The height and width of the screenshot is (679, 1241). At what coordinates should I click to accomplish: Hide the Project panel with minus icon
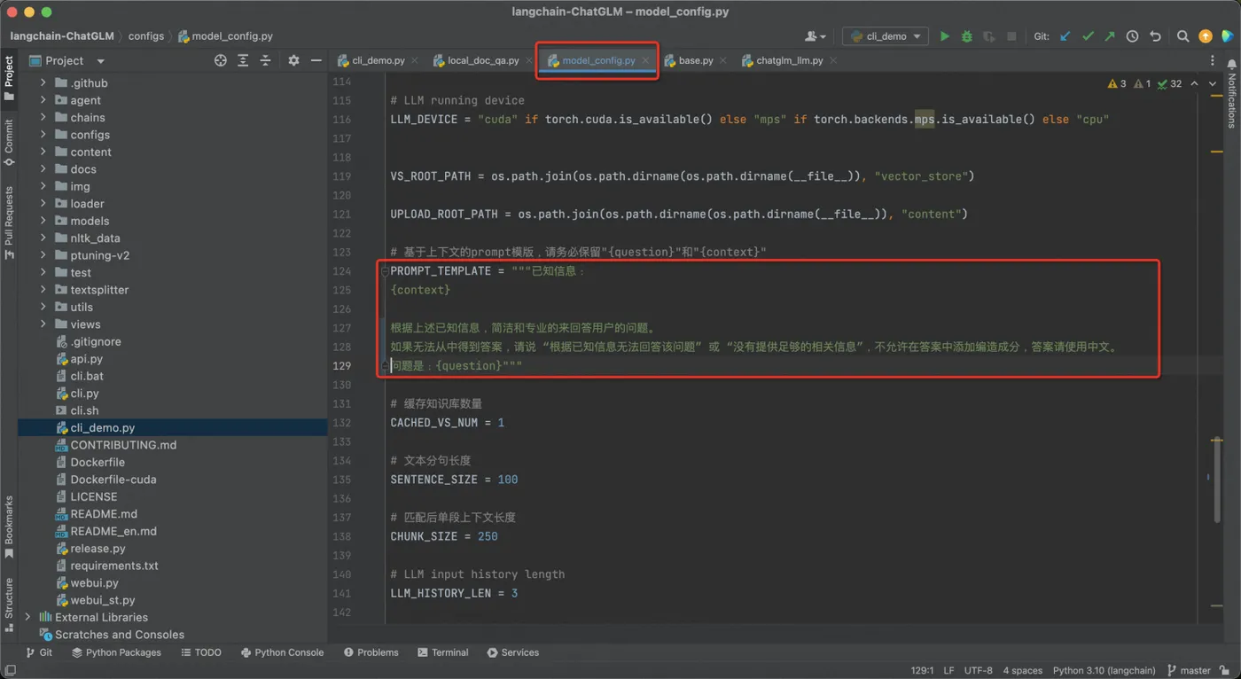coord(316,60)
